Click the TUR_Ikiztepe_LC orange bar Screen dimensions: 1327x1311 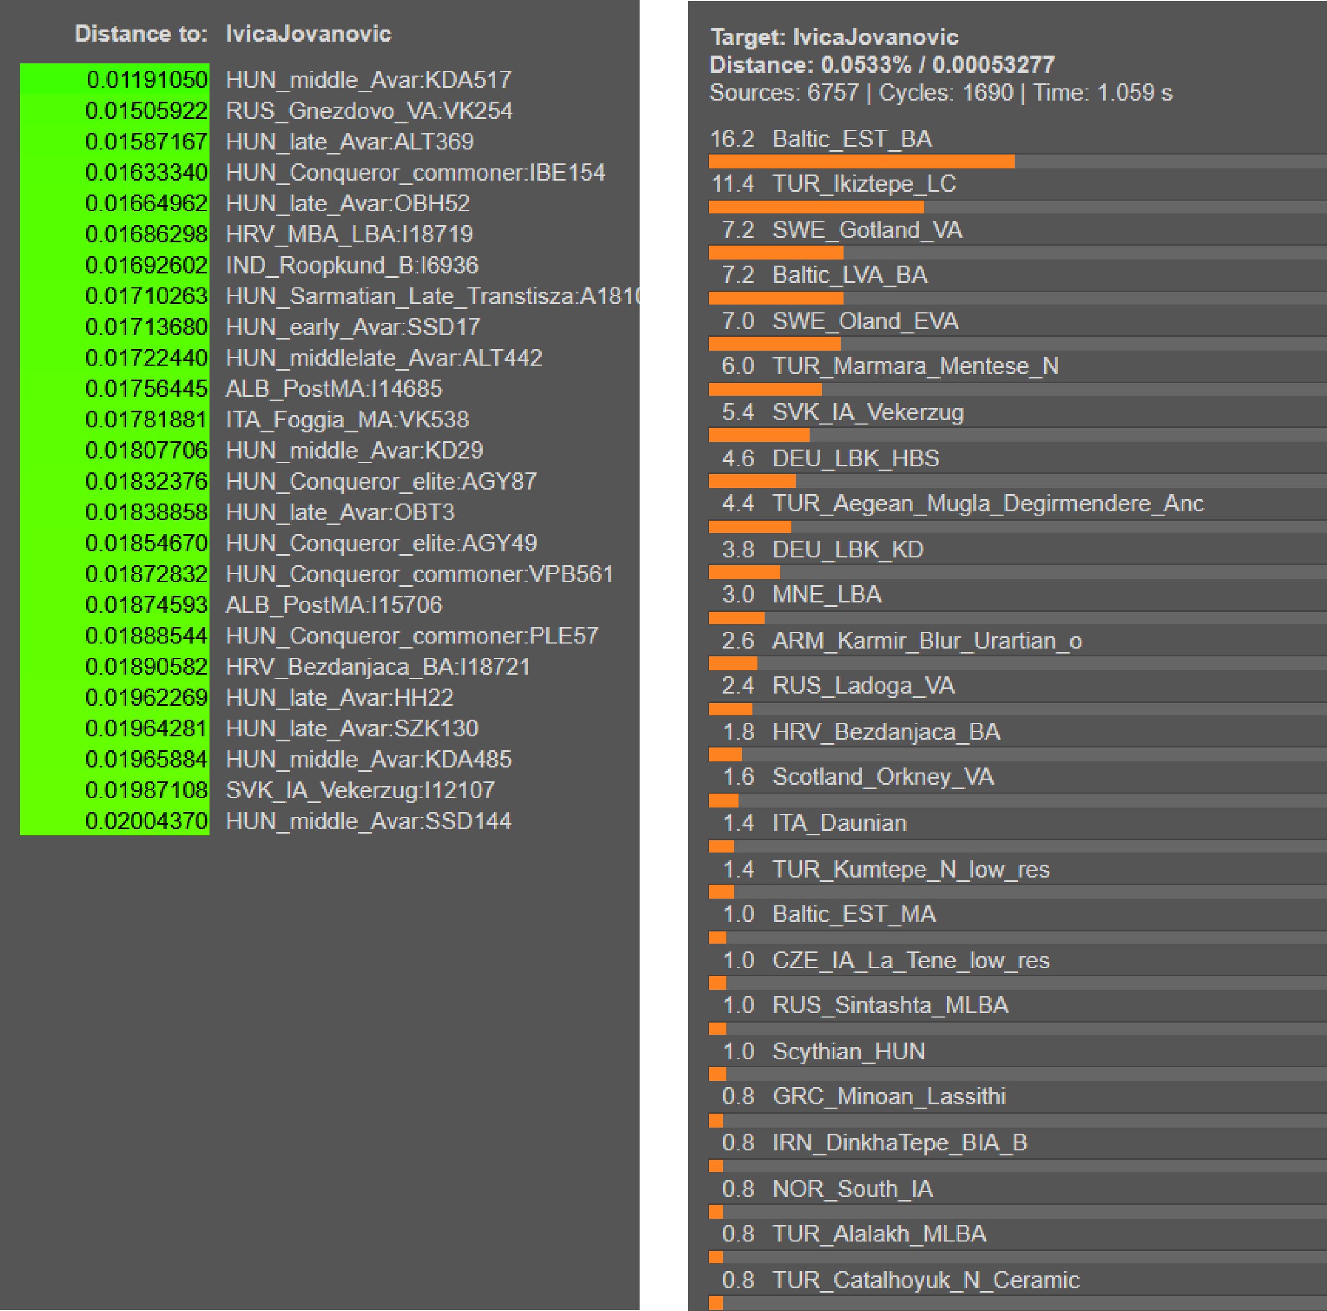[x=816, y=207]
